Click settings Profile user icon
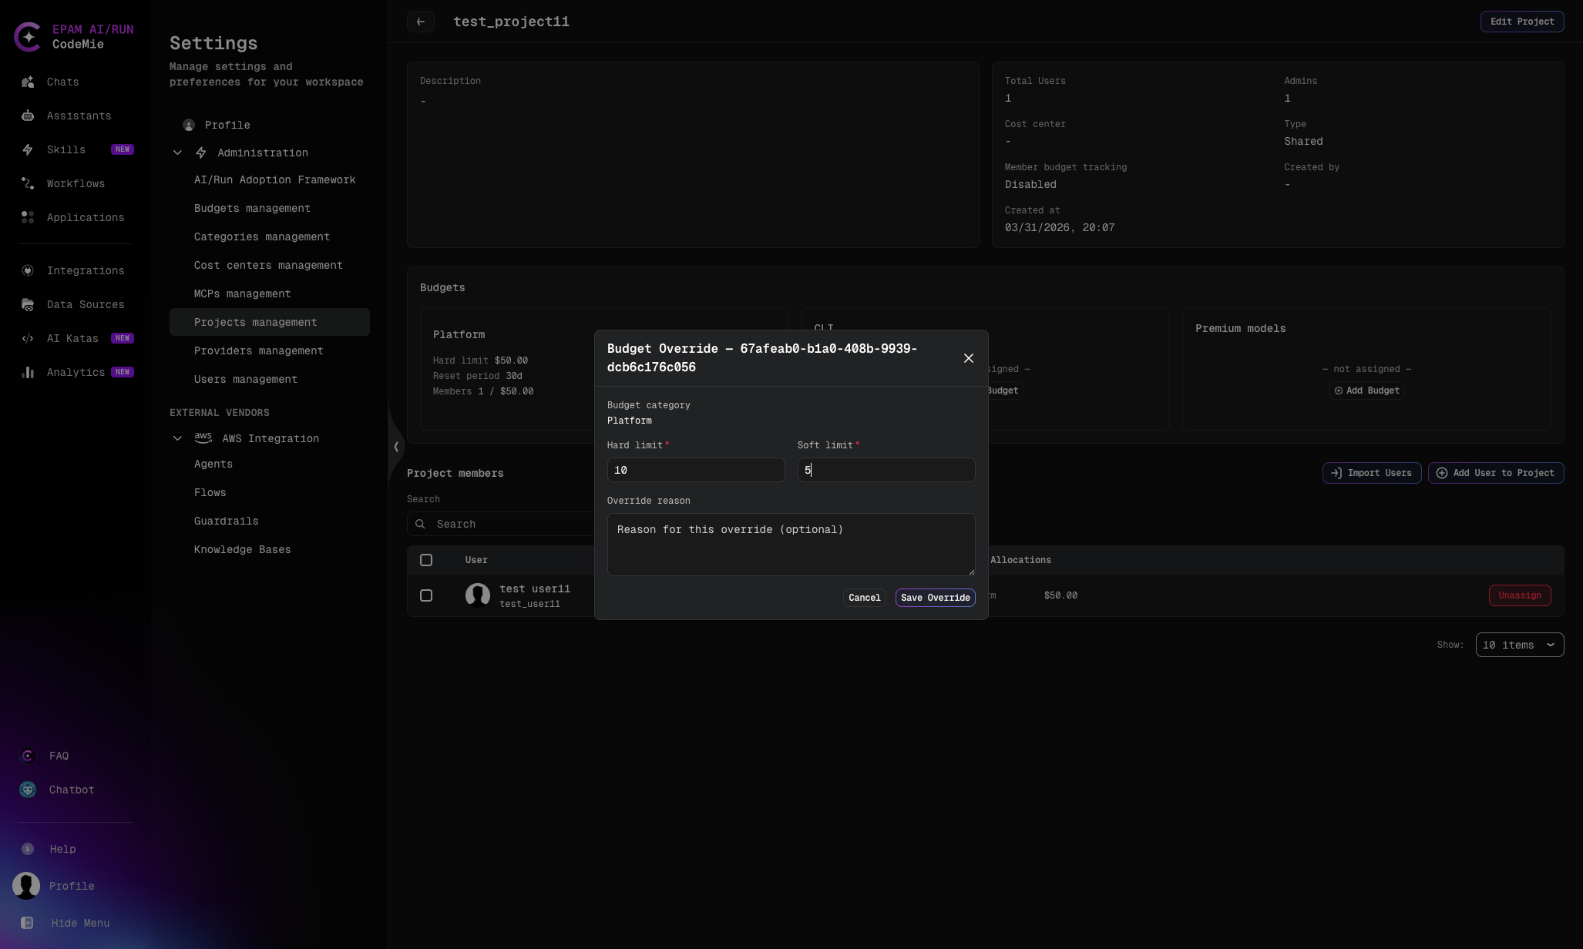Screen dimensions: 1583x949 tap(189, 125)
